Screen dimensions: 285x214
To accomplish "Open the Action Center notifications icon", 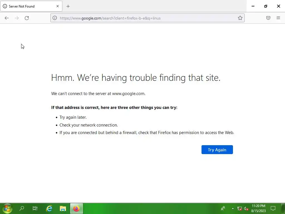I will pyautogui.click(x=273, y=208).
